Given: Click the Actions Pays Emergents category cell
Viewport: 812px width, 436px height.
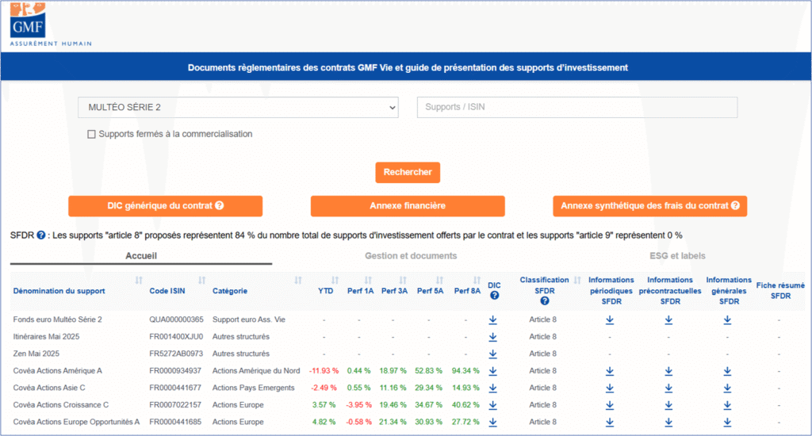Looking at the screenshot, I should point(253,388).
